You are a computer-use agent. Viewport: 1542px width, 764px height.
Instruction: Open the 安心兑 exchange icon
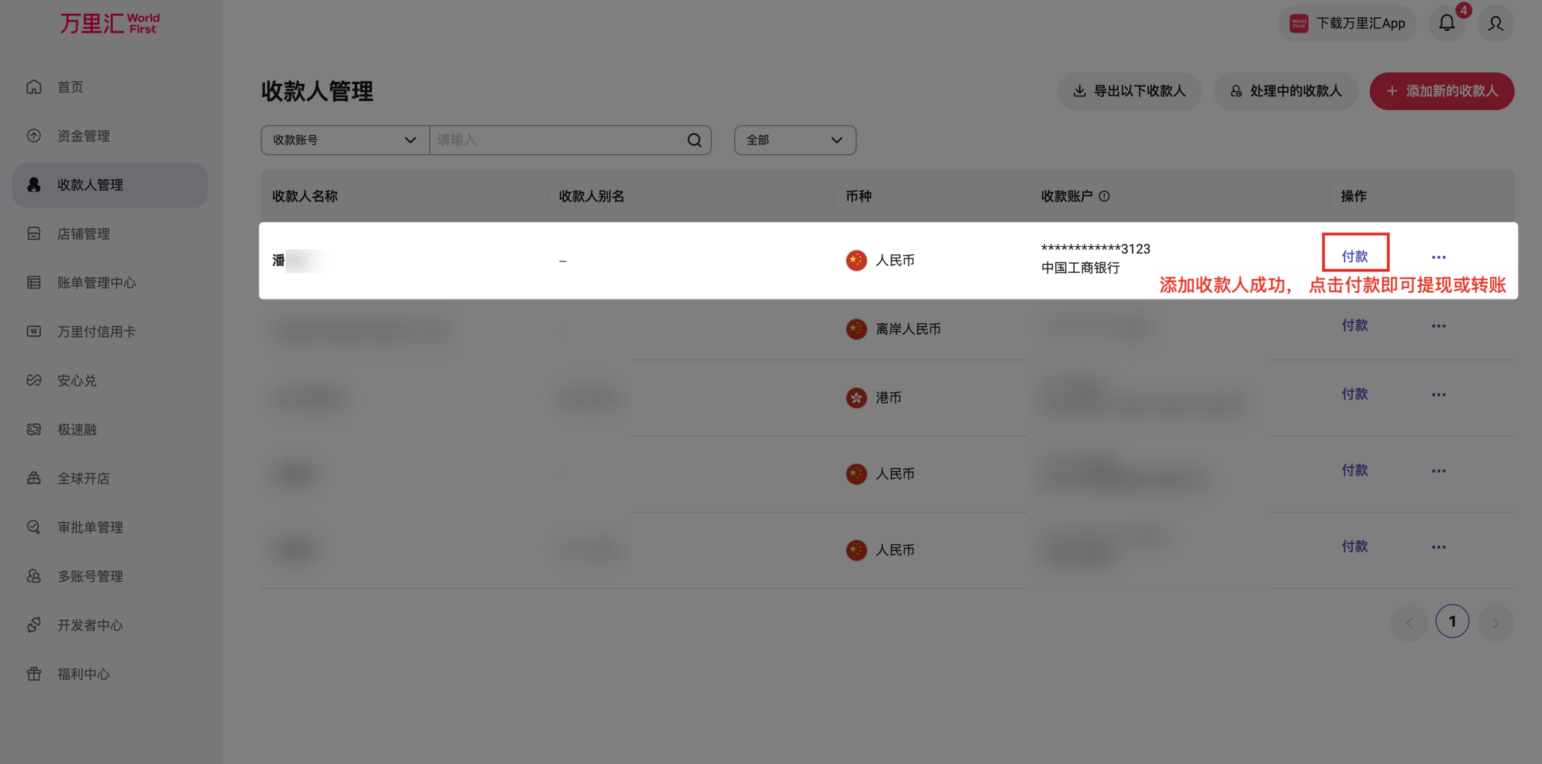click(34, 380)
